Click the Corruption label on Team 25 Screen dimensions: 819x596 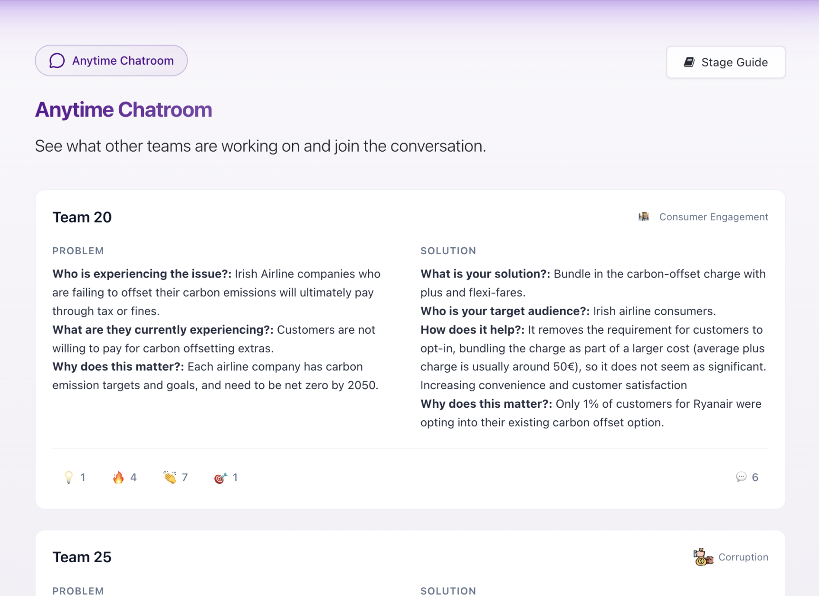click(x=743, y=557)
